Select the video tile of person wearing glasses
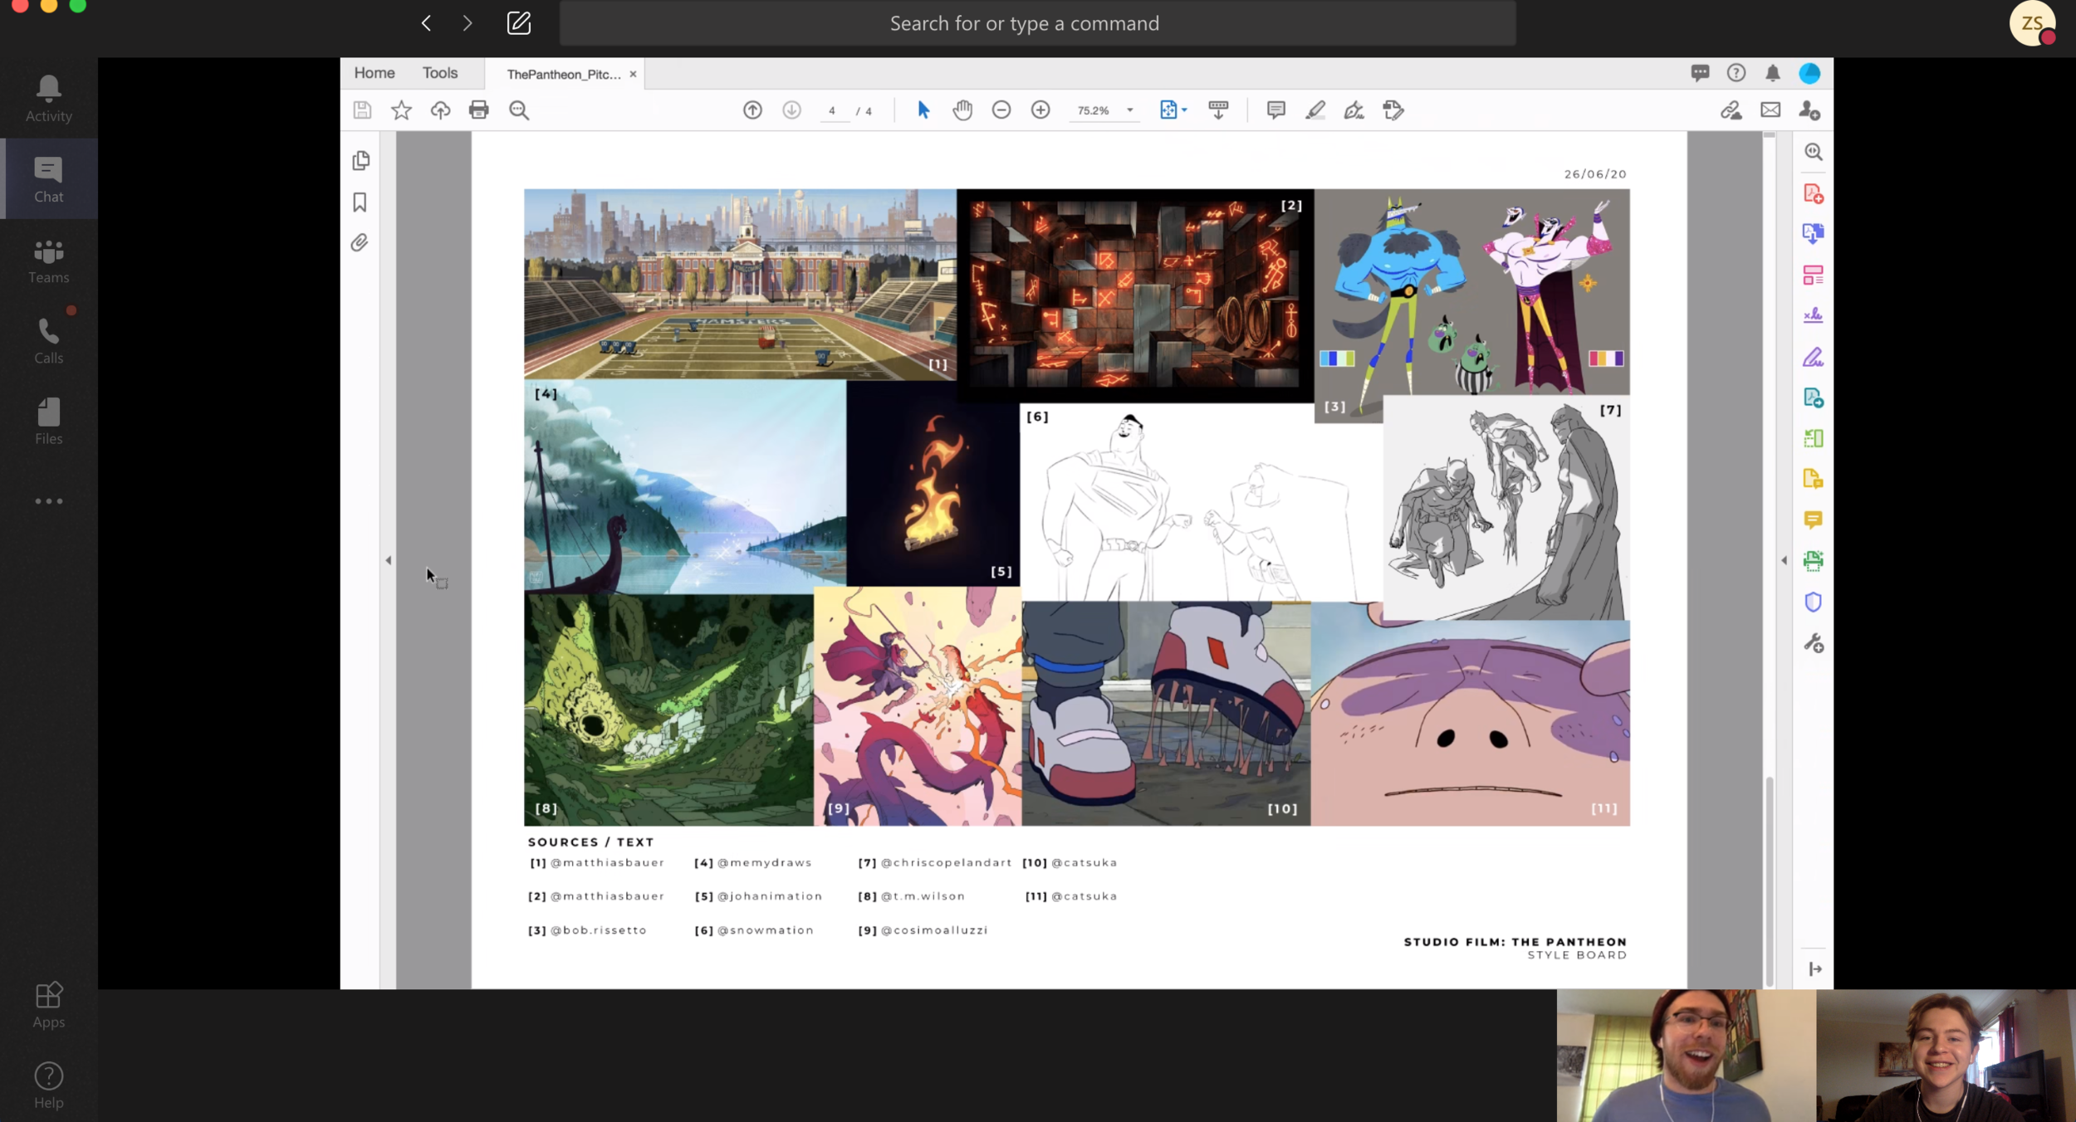The image size is (2076, 1122). [x=1686, y=1056]
